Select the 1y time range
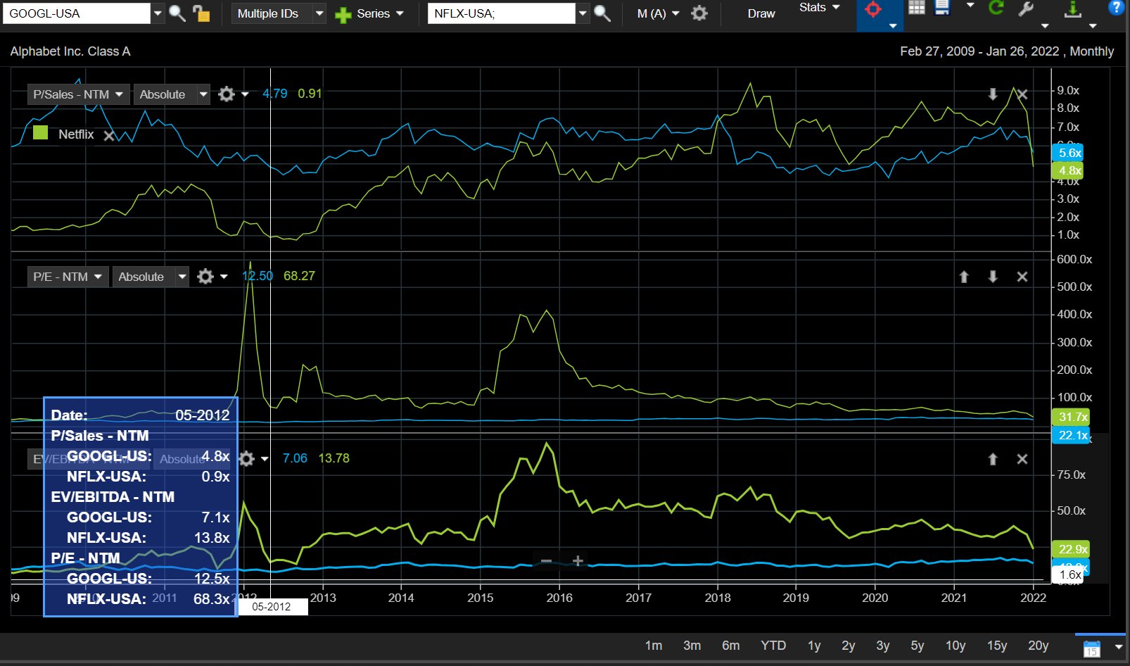Image resolution: width=1130 pixels, height=666 pixels. pos(814,646)
